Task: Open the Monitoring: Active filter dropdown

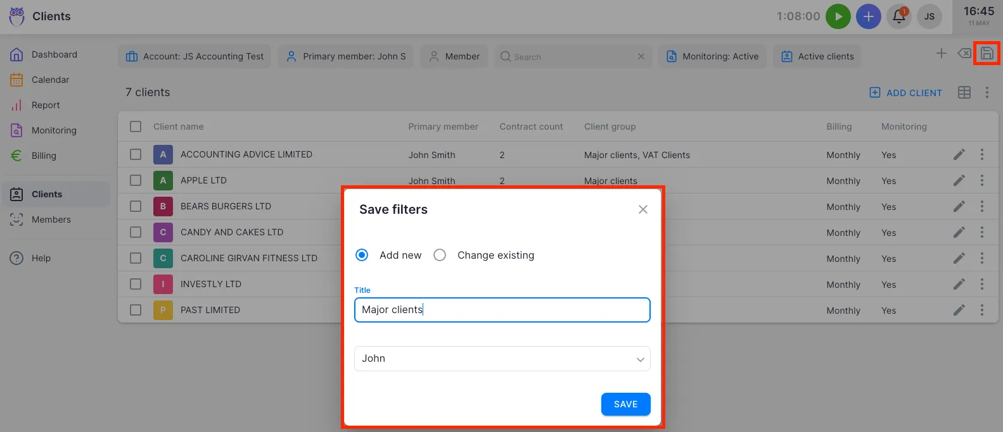Action: 712,56
